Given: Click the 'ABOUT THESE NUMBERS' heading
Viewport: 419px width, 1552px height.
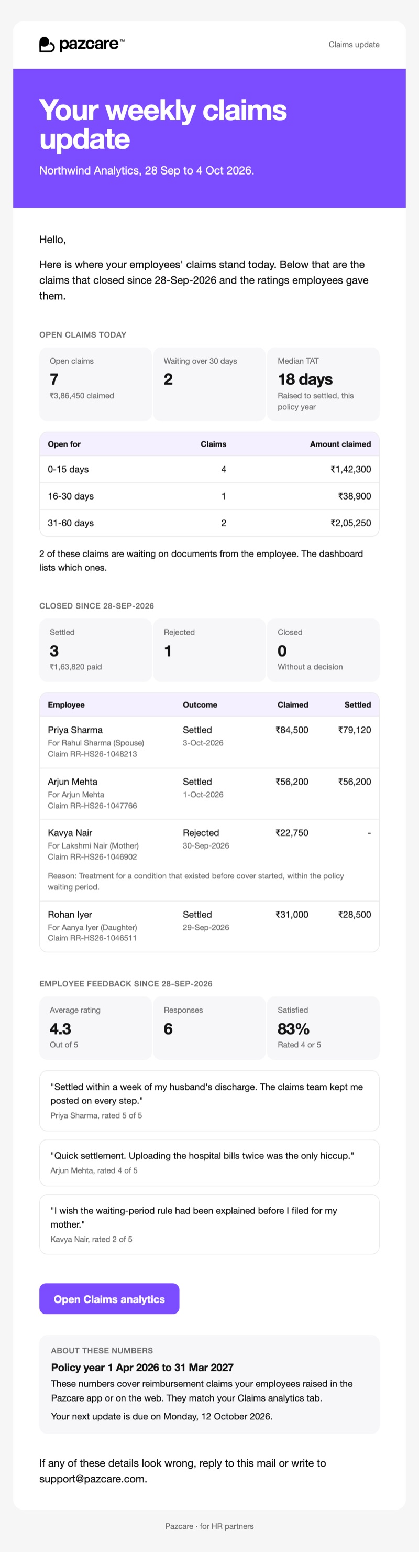Looking at the screenshot, I should click(x=102, y=1351).
